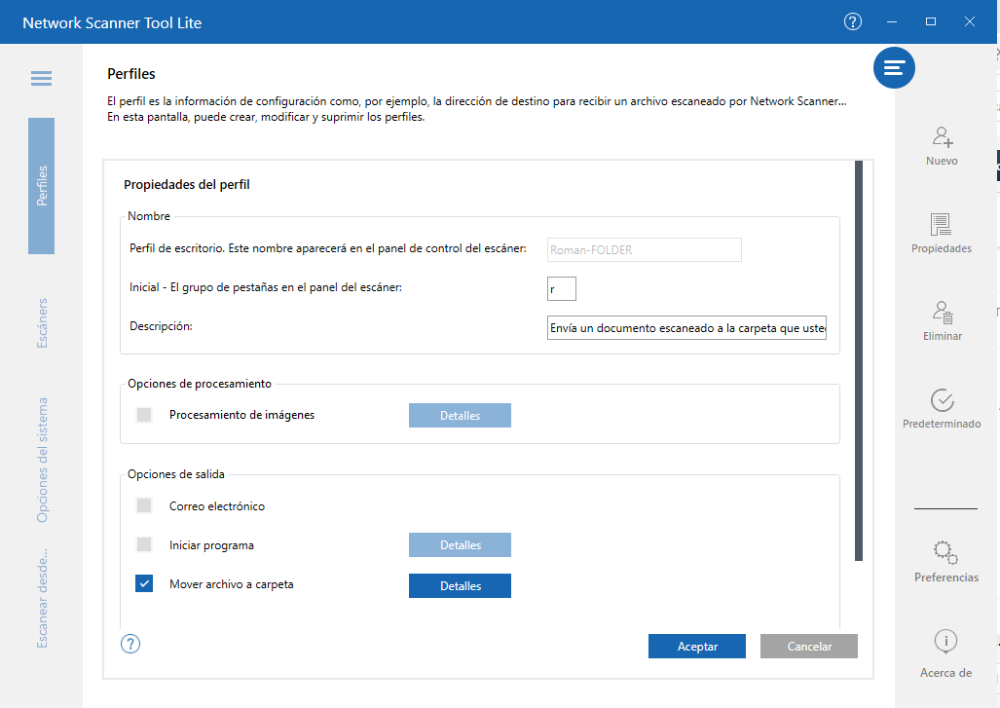The height and width of the screenshot is (708, 1000).
Task: Switch to the Escáners tab
Action: pyautogui.click(x=42, y=322)
